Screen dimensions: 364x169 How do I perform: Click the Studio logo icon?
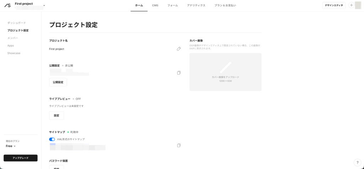[x=7, y=5]
